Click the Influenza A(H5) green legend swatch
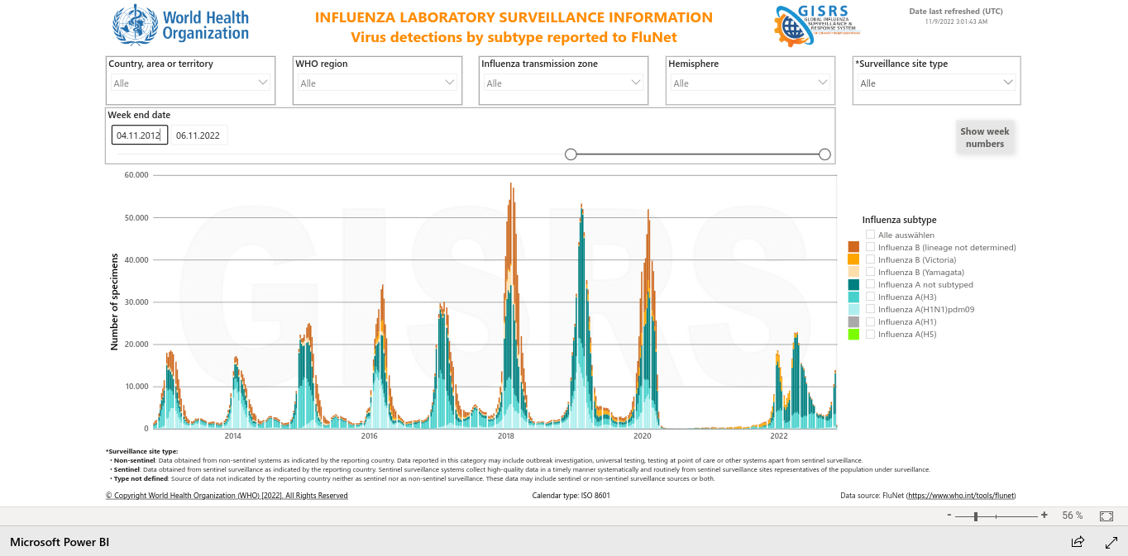 tap(853, 335)
